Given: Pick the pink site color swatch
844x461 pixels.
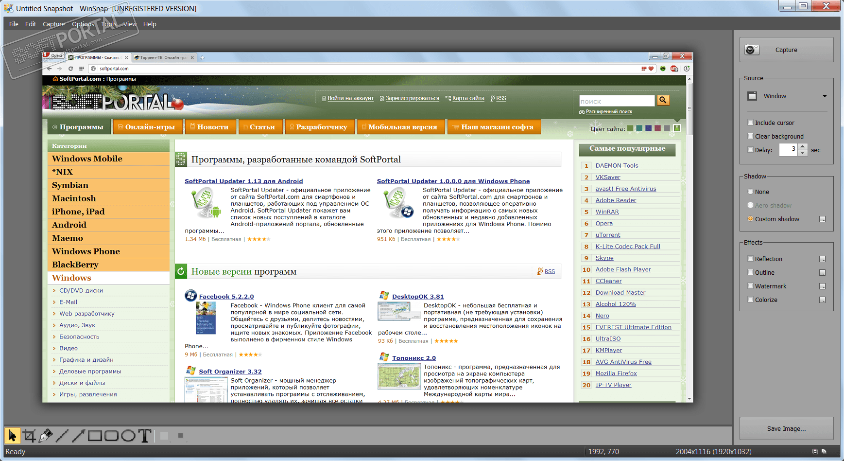Looking at the screenshot, I should pyautogui.click(x=657, y=128).
